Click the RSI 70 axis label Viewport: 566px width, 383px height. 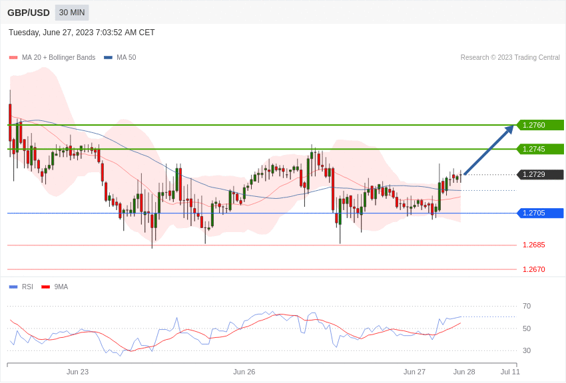point(527,306)
